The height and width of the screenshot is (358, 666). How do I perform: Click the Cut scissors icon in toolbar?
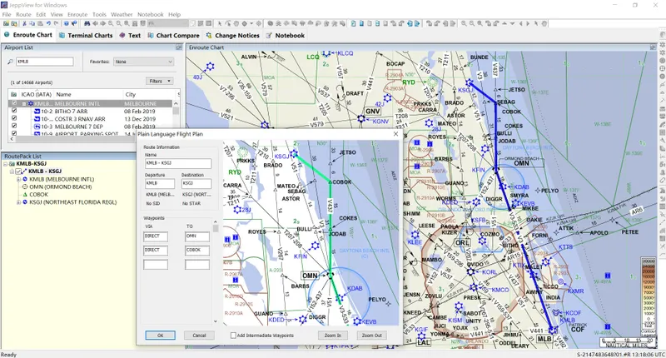(24, 23)
